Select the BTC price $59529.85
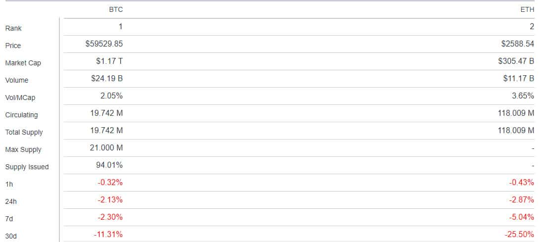541x242 pixels. [x=104, y=44]
